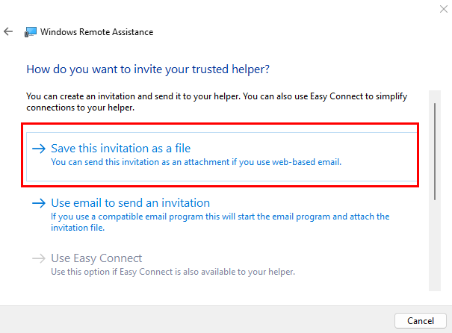
Task: Click the "Use Easy Connect" option title
Action: (96, 258)
